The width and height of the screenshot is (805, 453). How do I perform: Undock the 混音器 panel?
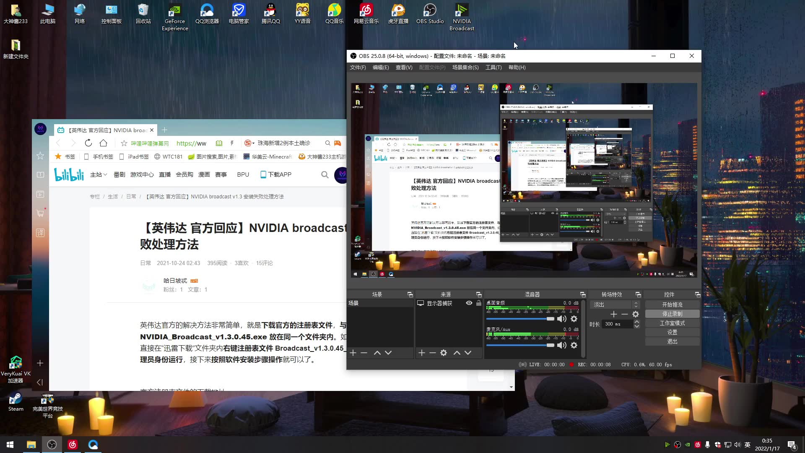coord(583,294)
